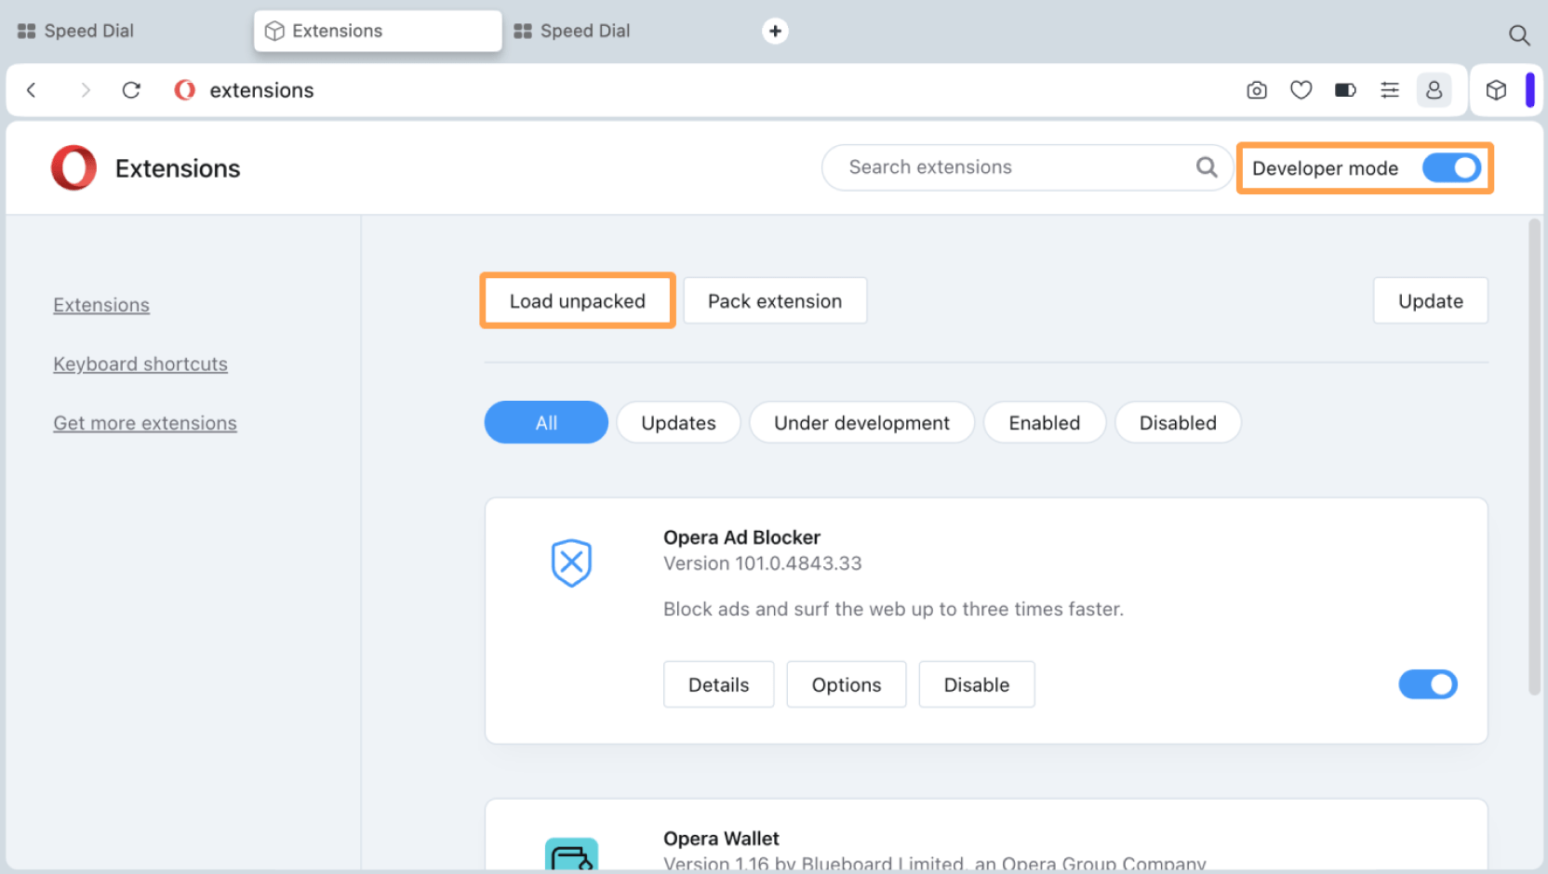Go forward with the forward arrow
This screenshot has width=1548, height=874.
click(x=85, y=90)
